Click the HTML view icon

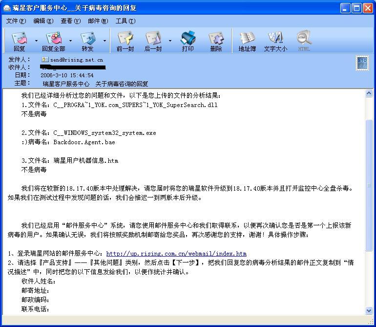304,41
